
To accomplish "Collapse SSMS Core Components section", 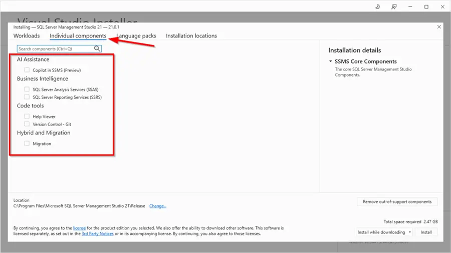I will point(331,61).
